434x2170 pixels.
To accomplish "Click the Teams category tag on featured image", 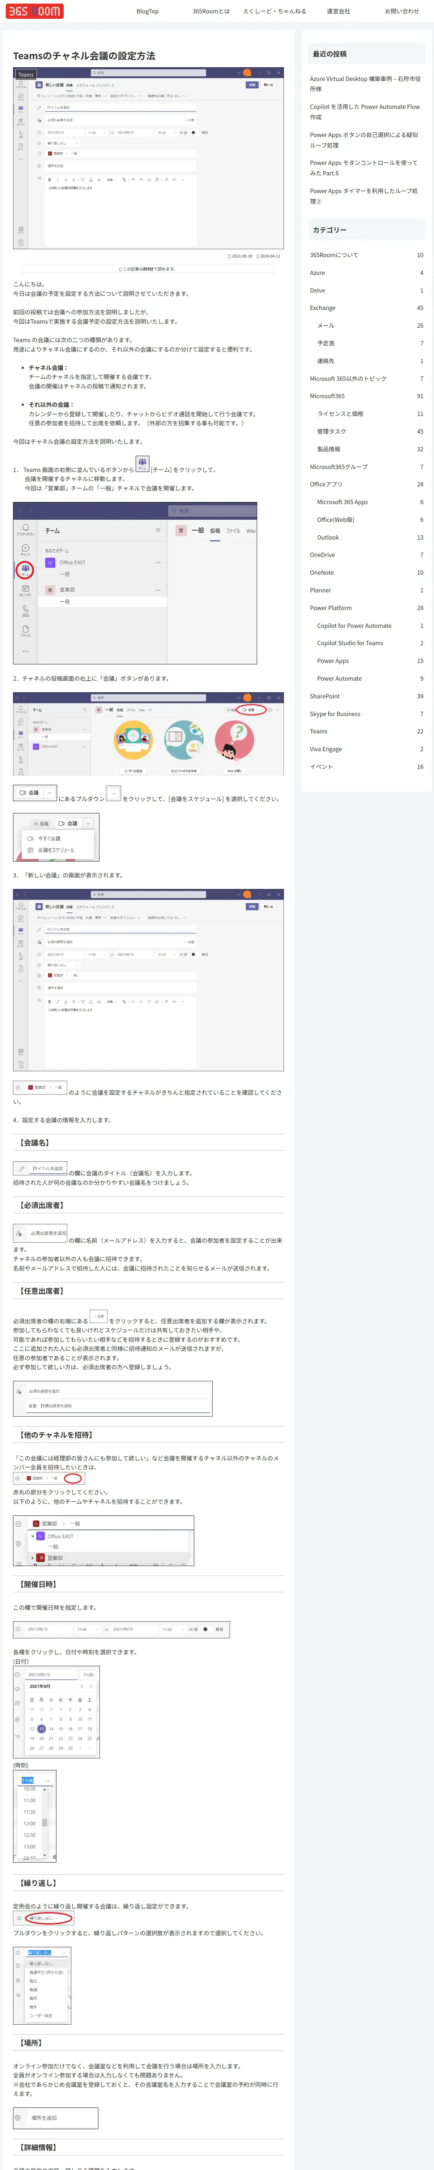I will [26, 74].
